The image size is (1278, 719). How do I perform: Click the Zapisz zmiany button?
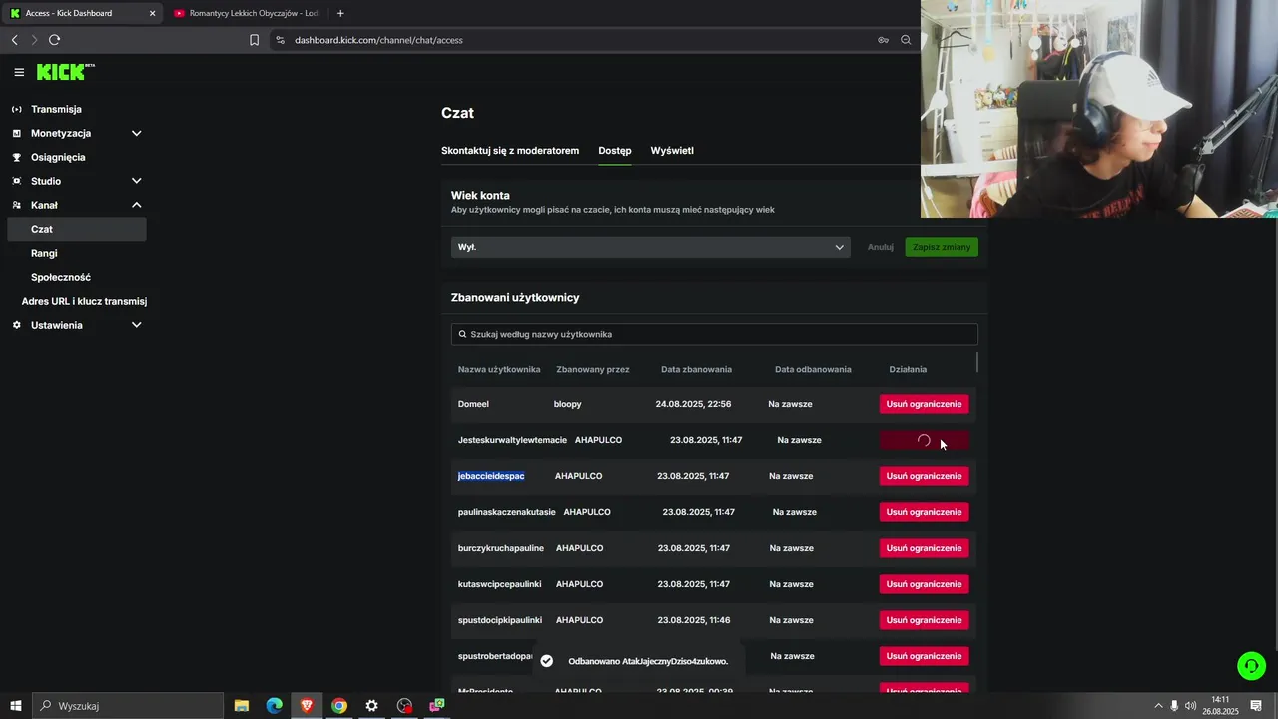pyautogui.click(x=942, y=247)
